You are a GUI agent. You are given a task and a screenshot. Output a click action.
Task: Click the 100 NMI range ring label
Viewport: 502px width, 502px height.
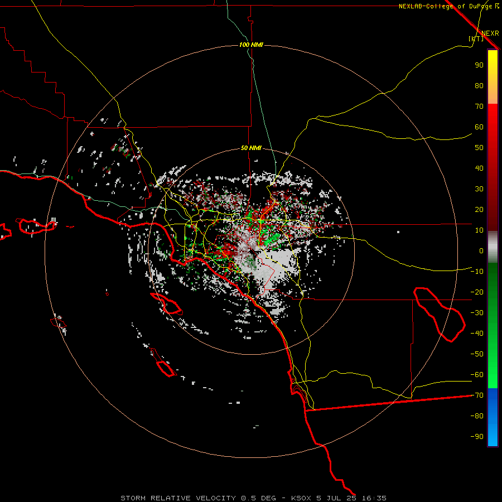pos(251,45)
